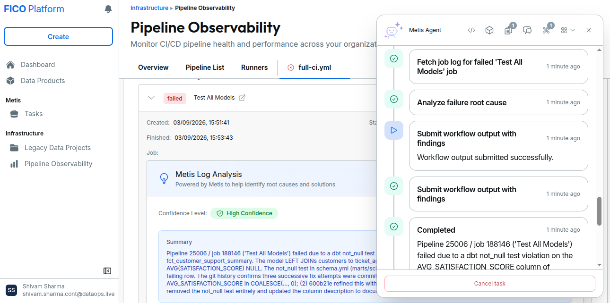Click the Metis Agent scrollbar thumb
Image resolution: width=610 pixels, height=303 pixels.
[599, 211]
